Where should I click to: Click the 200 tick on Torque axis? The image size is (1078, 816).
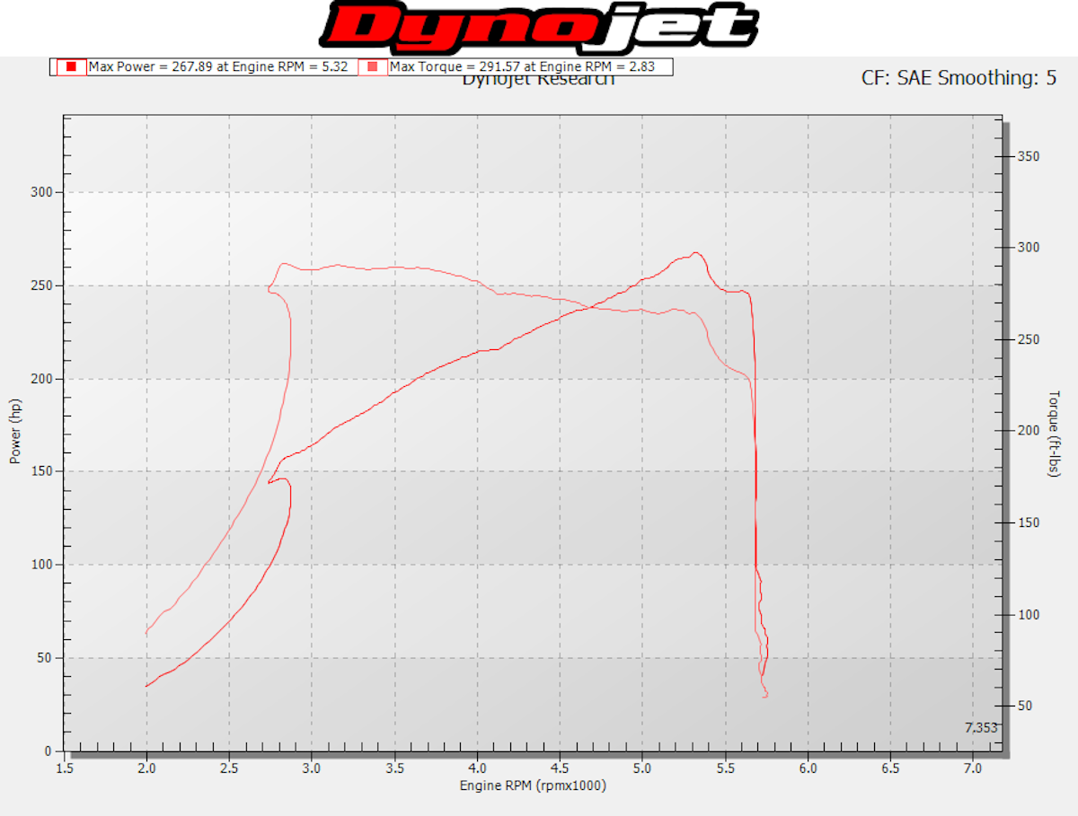tap(1029, 431)
